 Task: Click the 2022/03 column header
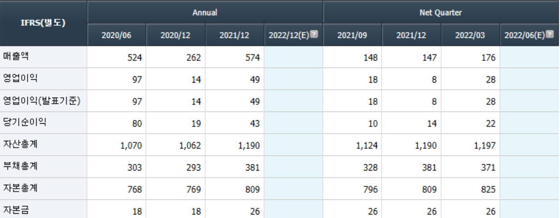click(x=470, y=35)
